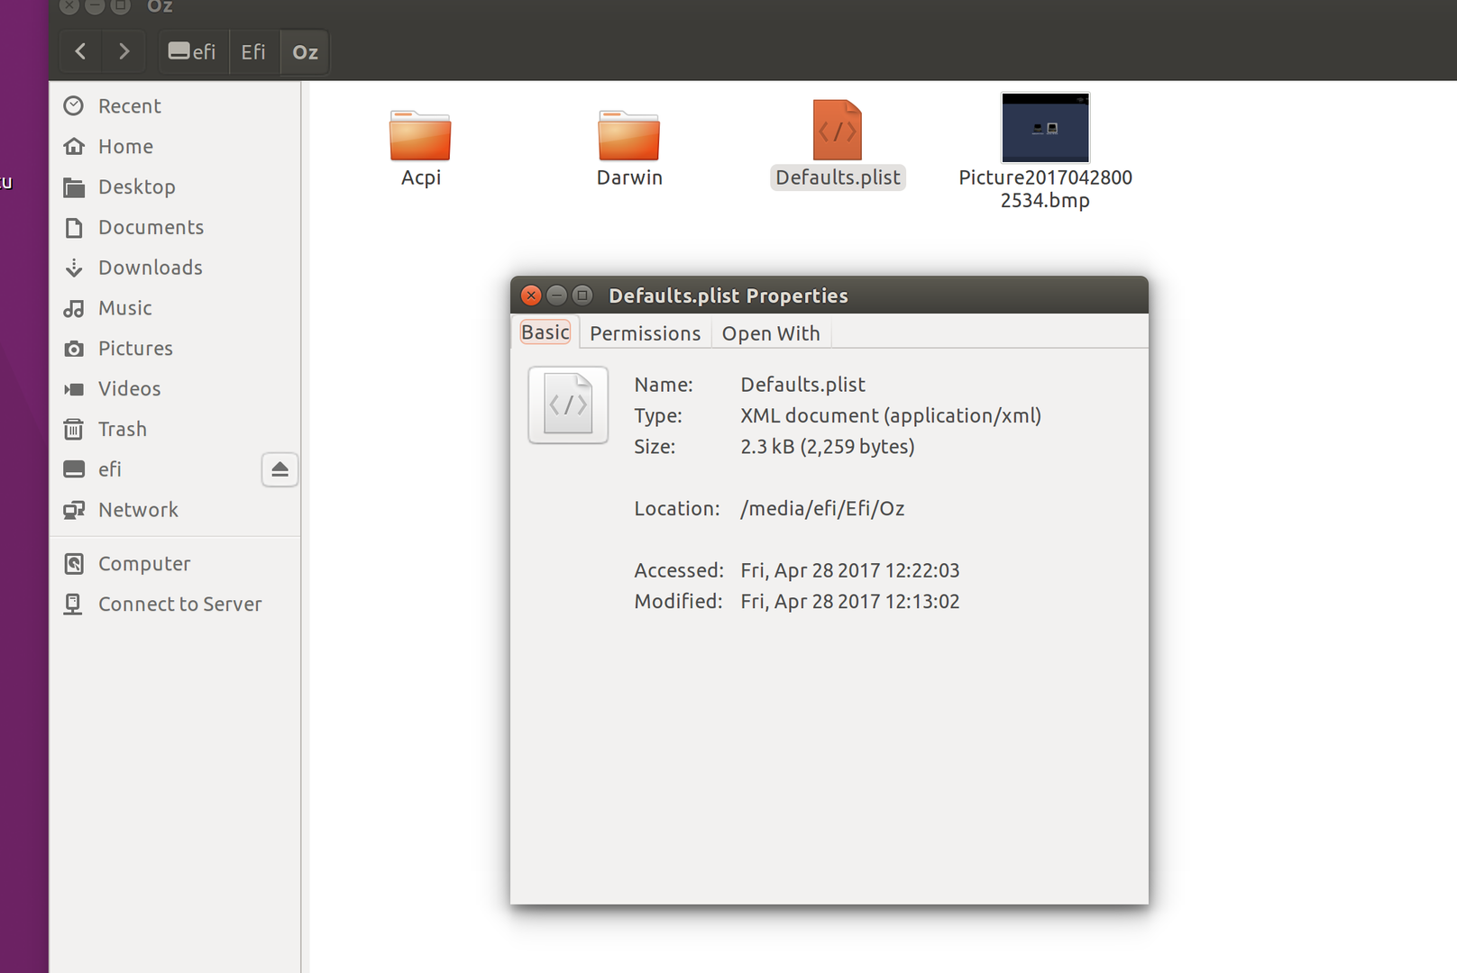Open the Acpi folder
This screenshot has width=1457, height=973.
(420, 137)
